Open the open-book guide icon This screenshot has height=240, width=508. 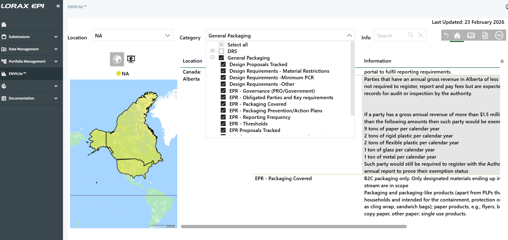(471, 35)
